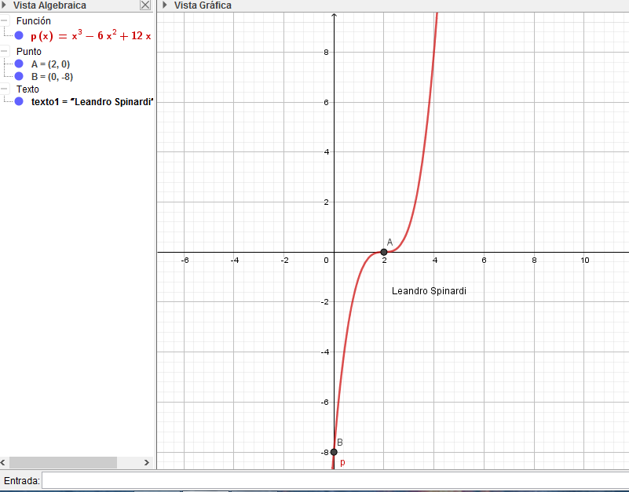629x492 pixels.
Task: Click the Vista Gráfica panel title
Action: tap(203, 5)
